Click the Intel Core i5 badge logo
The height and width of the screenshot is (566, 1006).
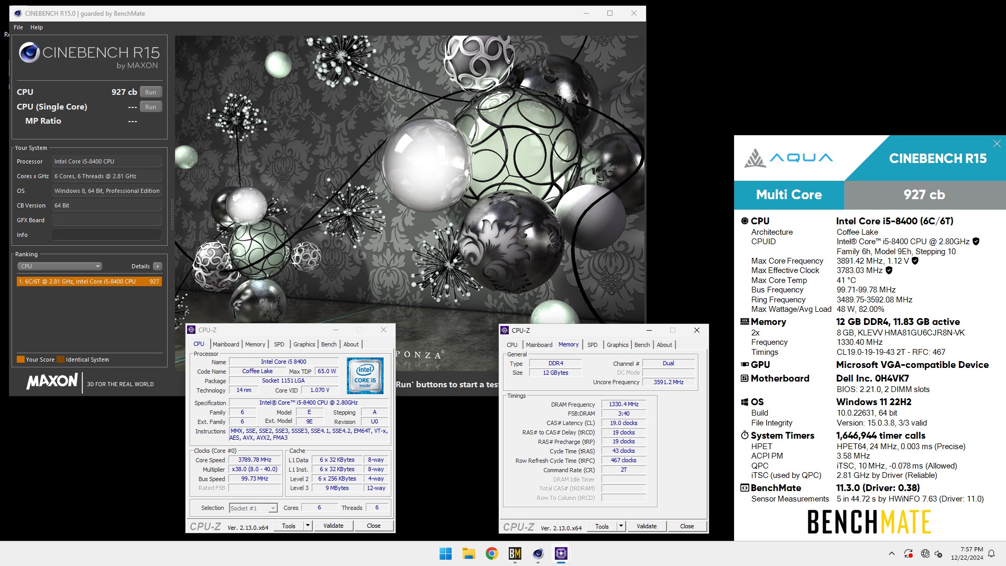click(365, 376)
